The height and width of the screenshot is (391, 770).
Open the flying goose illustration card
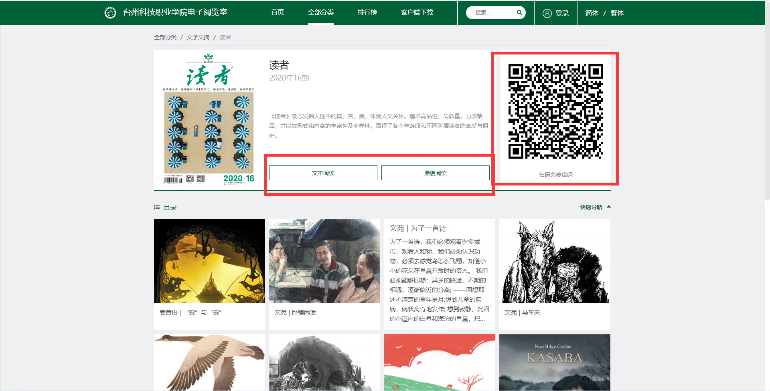(209, 362)
